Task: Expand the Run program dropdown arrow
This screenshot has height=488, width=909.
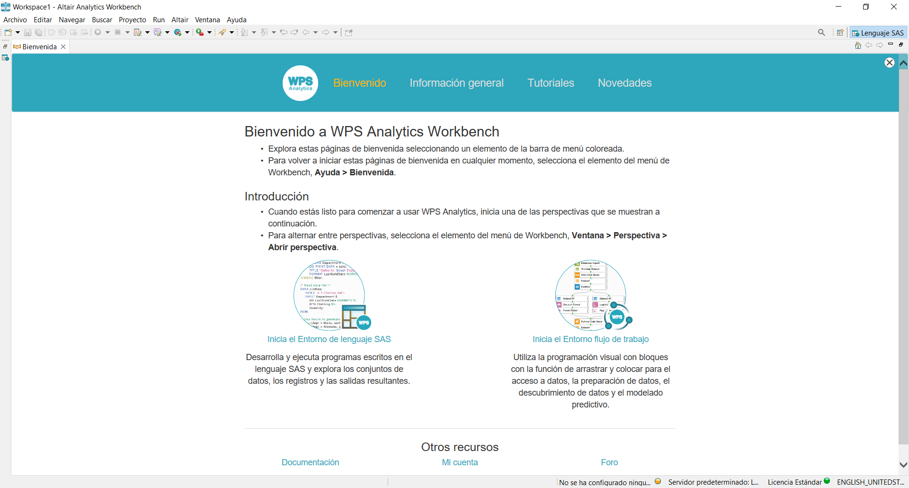Action: pos(107,32)
